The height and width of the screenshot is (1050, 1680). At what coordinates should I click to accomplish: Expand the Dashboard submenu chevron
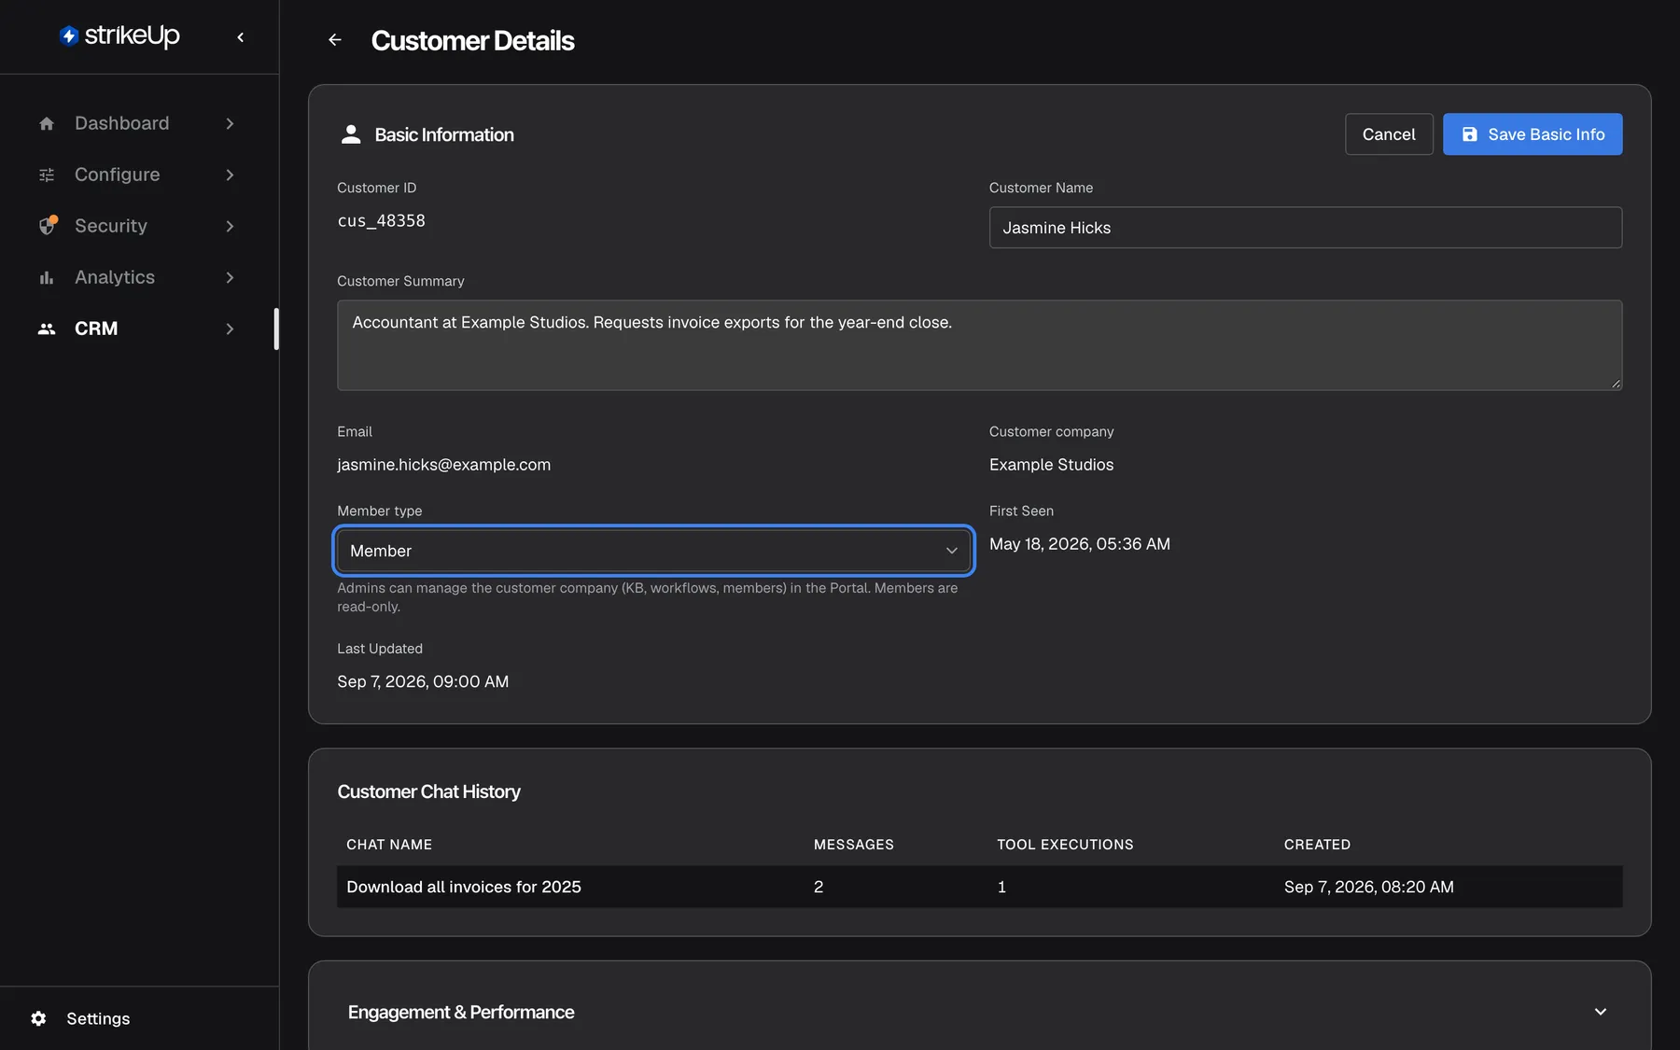click(x=230, y=123)
